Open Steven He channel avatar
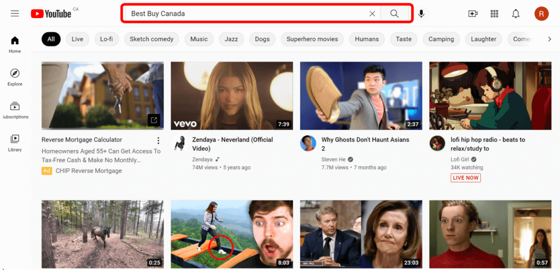The height and width of the screenshot is (270, 560). [308, 143]
